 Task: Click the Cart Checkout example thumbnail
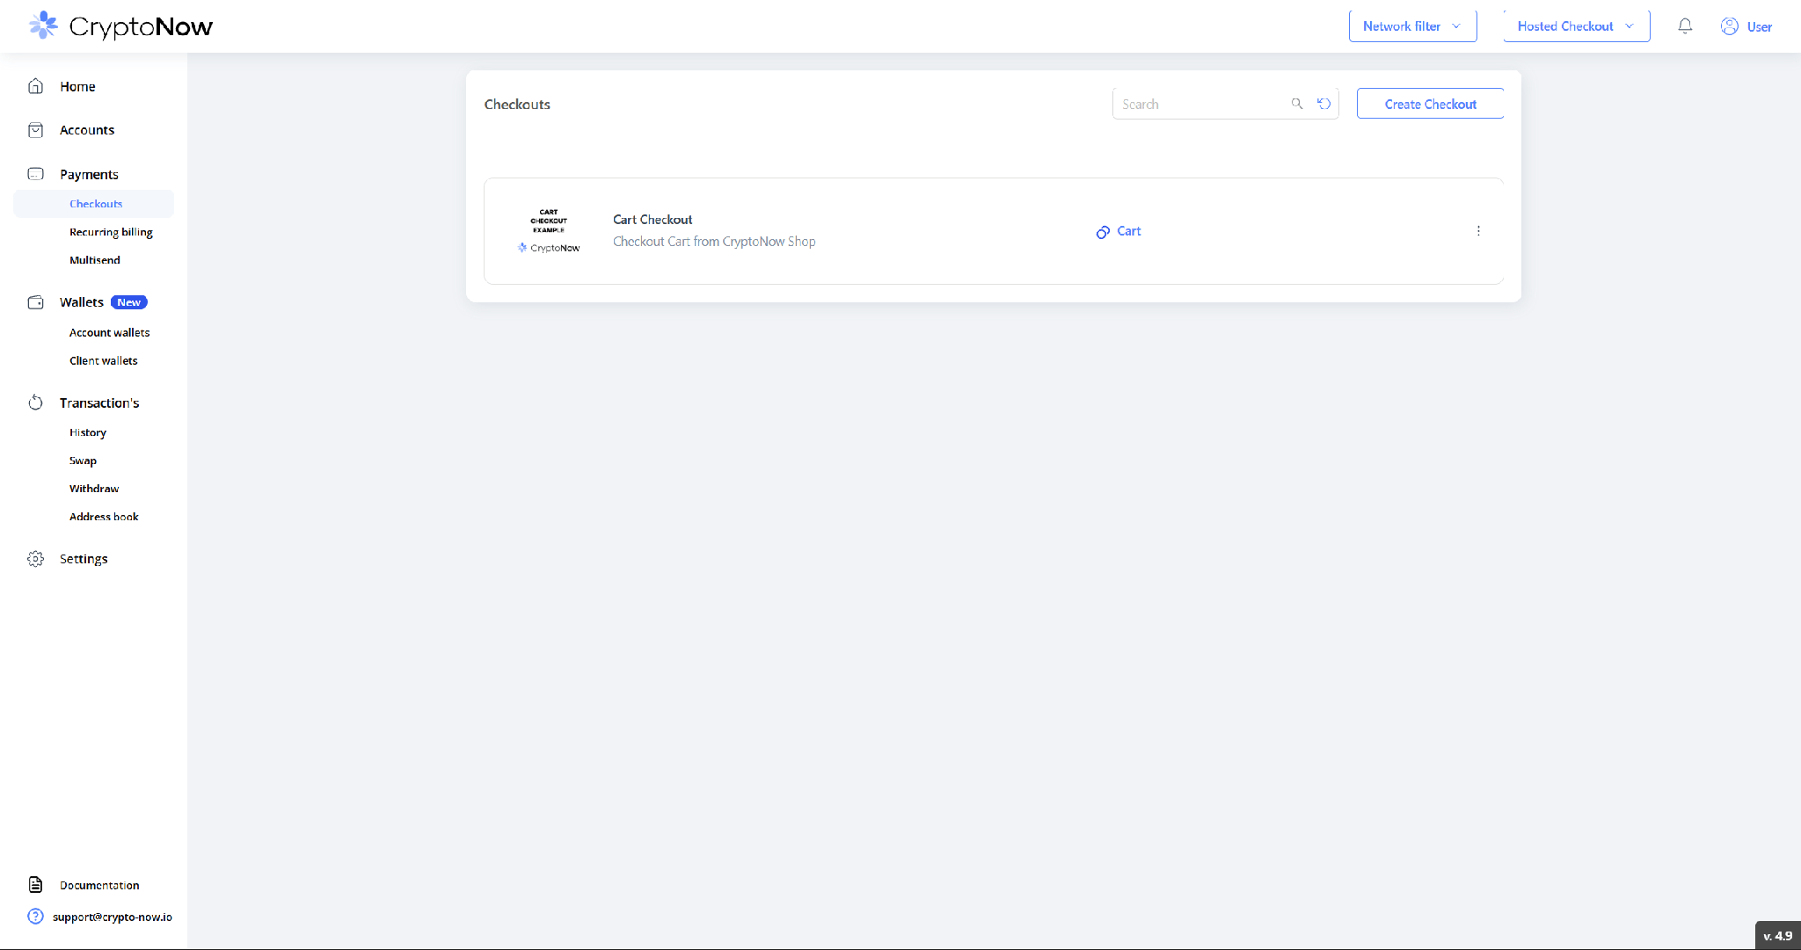[x=549, y=231]
